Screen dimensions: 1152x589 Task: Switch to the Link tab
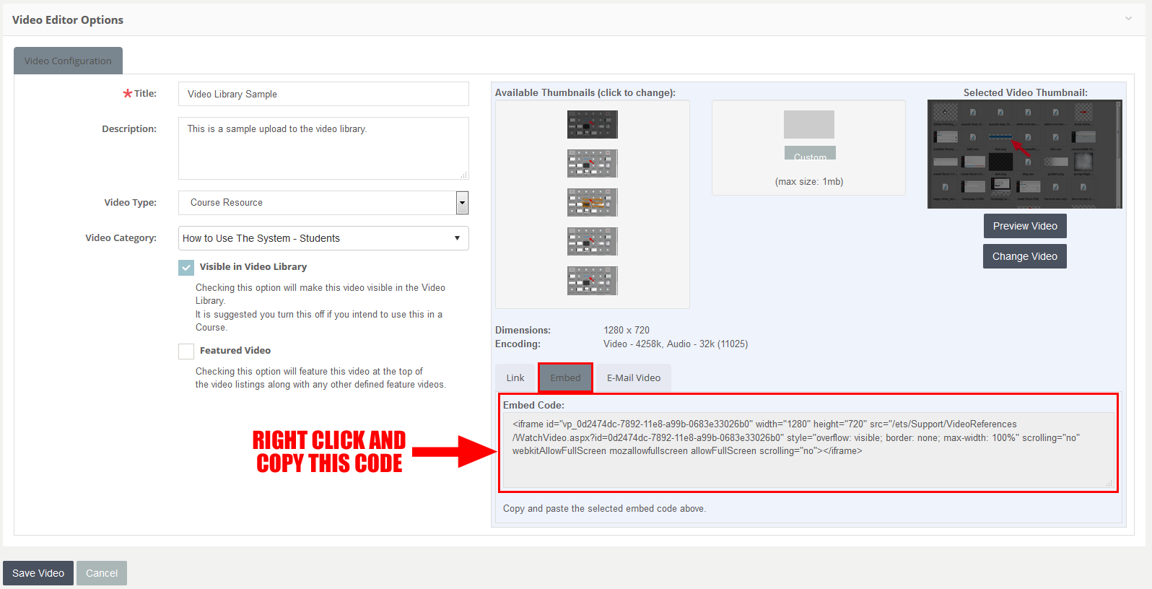point(515,378)
